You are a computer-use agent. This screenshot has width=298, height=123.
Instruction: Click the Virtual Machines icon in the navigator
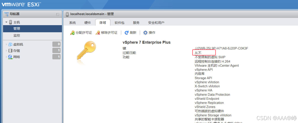click(10, 44)
